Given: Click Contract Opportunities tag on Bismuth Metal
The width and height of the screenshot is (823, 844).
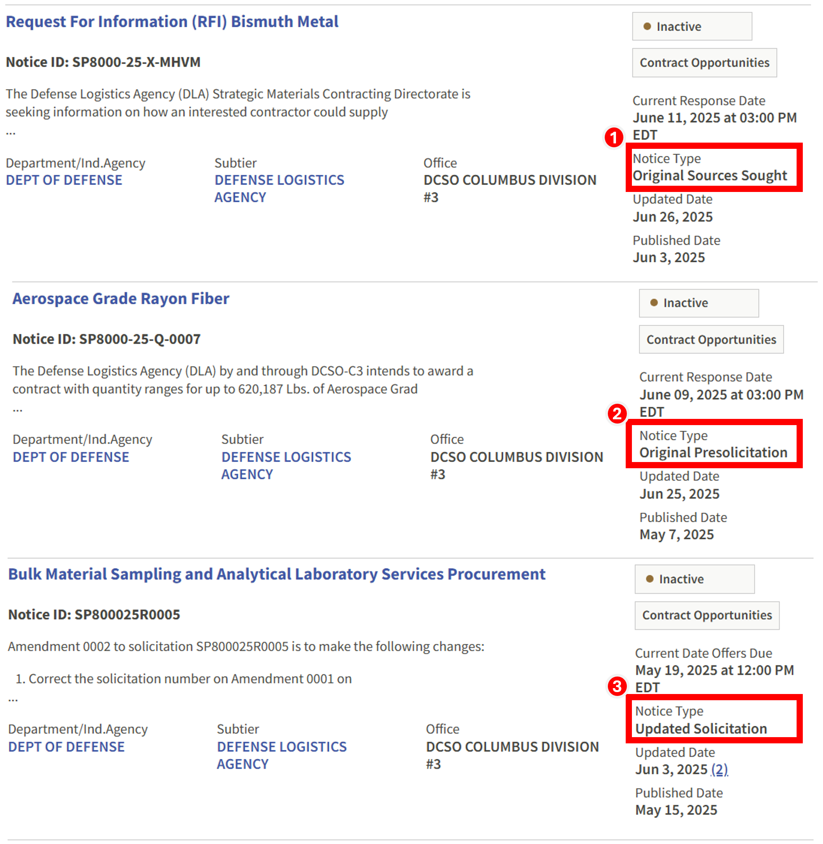Looking at the screenshot, I should 704,63.
